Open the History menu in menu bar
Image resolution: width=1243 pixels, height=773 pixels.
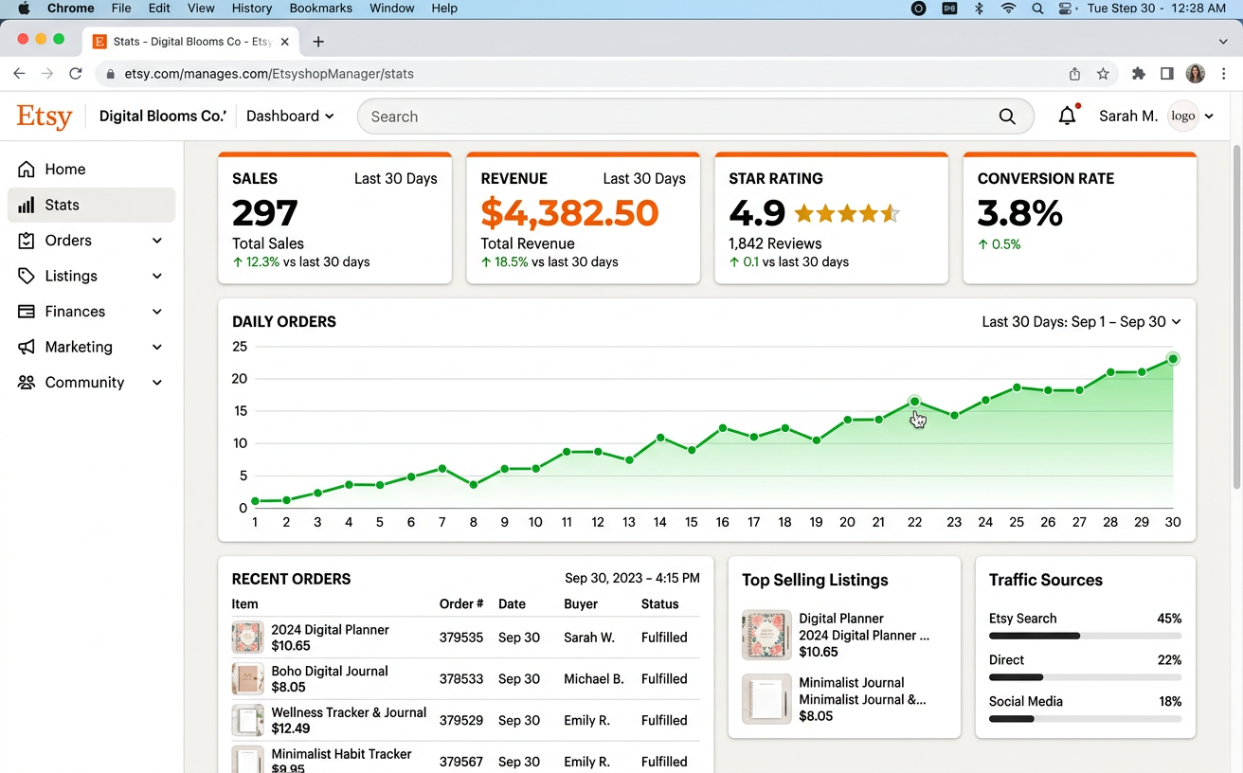point(251,9)
